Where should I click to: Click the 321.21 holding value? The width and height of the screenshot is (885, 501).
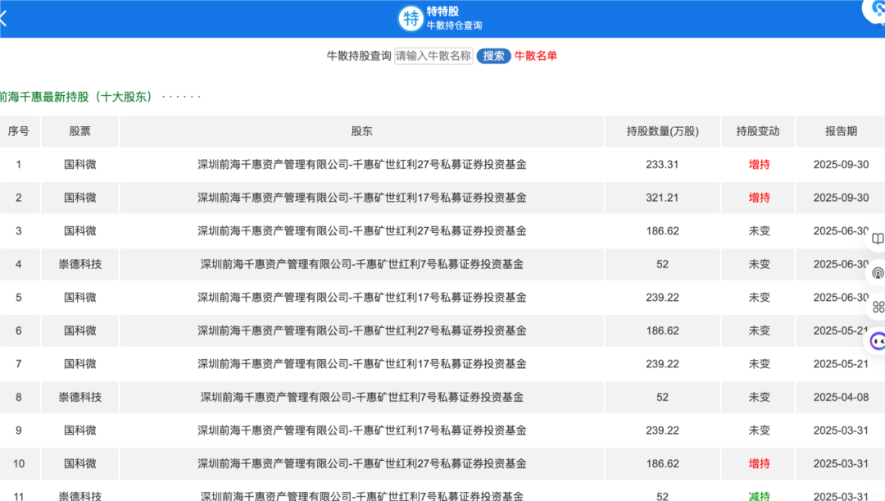coord(662,198)
